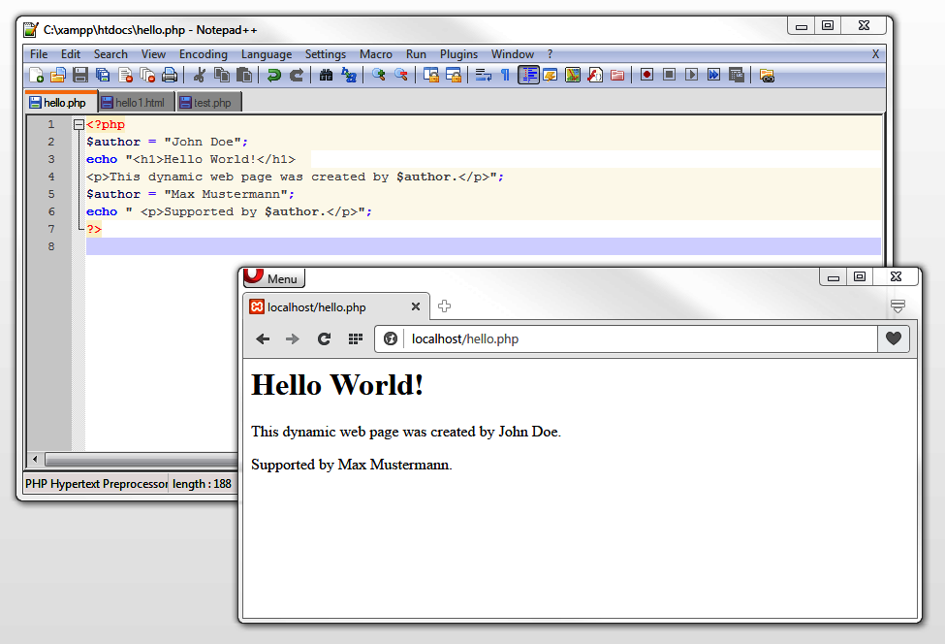Click the Save file toolbar icon
Image resolution: width=945 pixels, height=644 pixels.
click(80, 75)
